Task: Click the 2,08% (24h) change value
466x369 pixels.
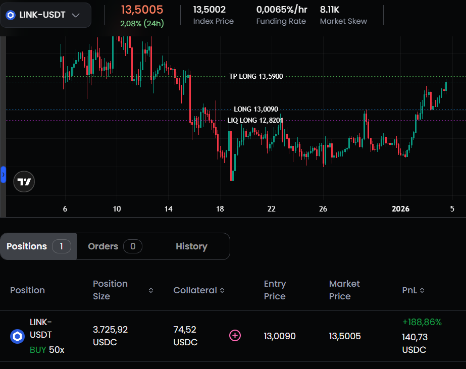Action: tap(142, 23)
